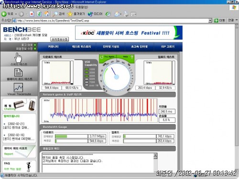Expand the address bar dropdown arrow
This screenshot has width=239, height=179.
point(210,21)
